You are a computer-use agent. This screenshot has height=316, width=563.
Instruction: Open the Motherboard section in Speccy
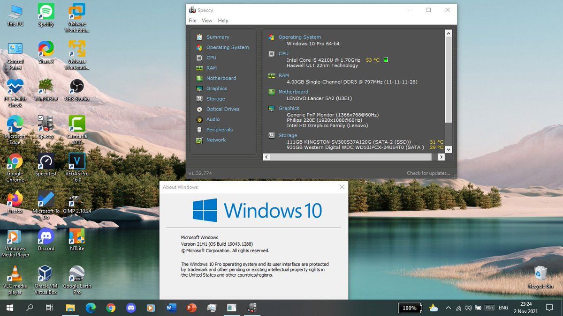click(x=221, y=78)
